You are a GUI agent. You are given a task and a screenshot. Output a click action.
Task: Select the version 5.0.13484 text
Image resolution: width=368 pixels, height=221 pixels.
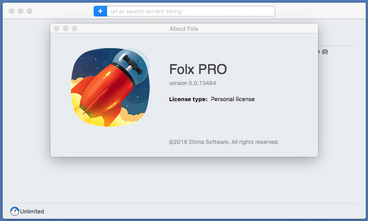click(192, 83)
